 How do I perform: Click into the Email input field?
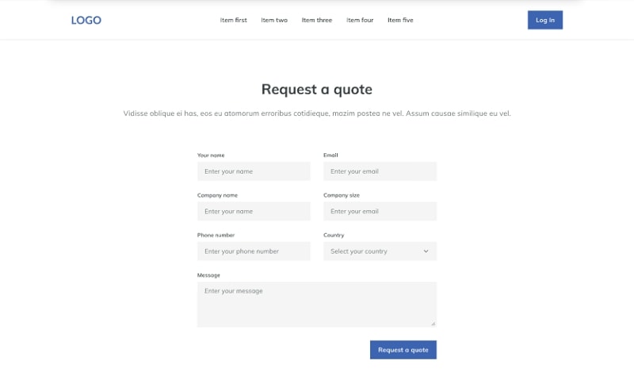coord(380,171)
